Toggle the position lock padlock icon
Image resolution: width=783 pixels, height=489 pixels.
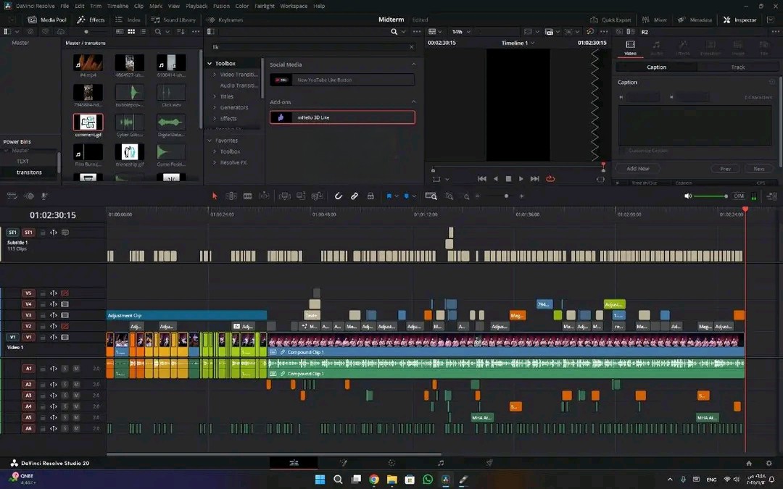370,196
